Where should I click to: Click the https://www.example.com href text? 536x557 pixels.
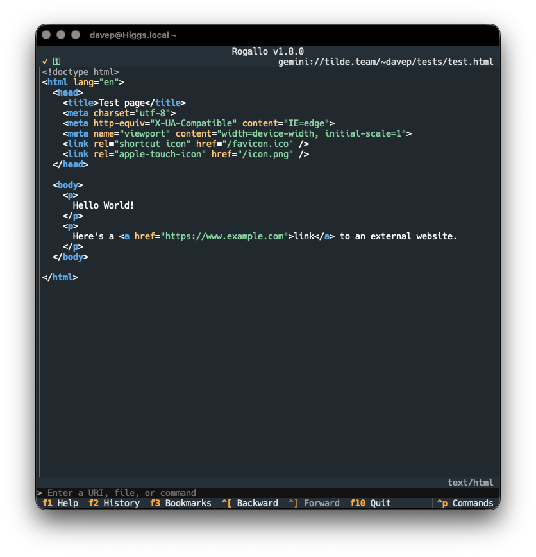pos(224,236)
